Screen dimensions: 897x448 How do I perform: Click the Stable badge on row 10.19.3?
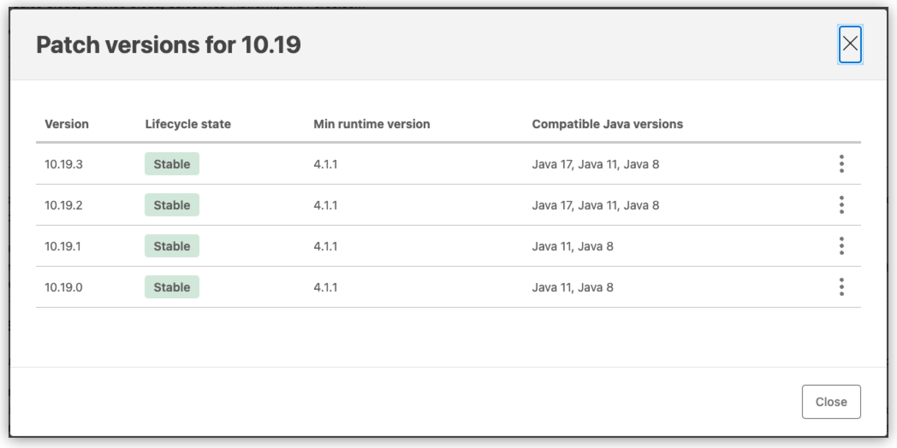coord(172,164)
